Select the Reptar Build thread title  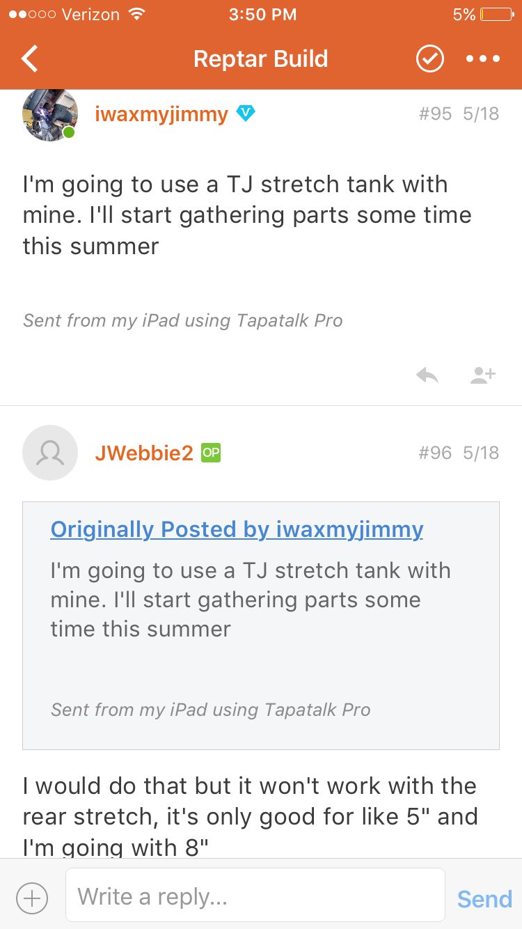click(x=261, y=58)
